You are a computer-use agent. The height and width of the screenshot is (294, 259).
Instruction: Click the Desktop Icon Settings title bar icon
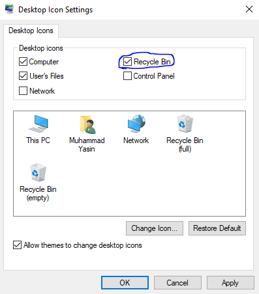click(9, 9)
